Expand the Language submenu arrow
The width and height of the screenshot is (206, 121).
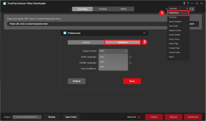point(187,8)
